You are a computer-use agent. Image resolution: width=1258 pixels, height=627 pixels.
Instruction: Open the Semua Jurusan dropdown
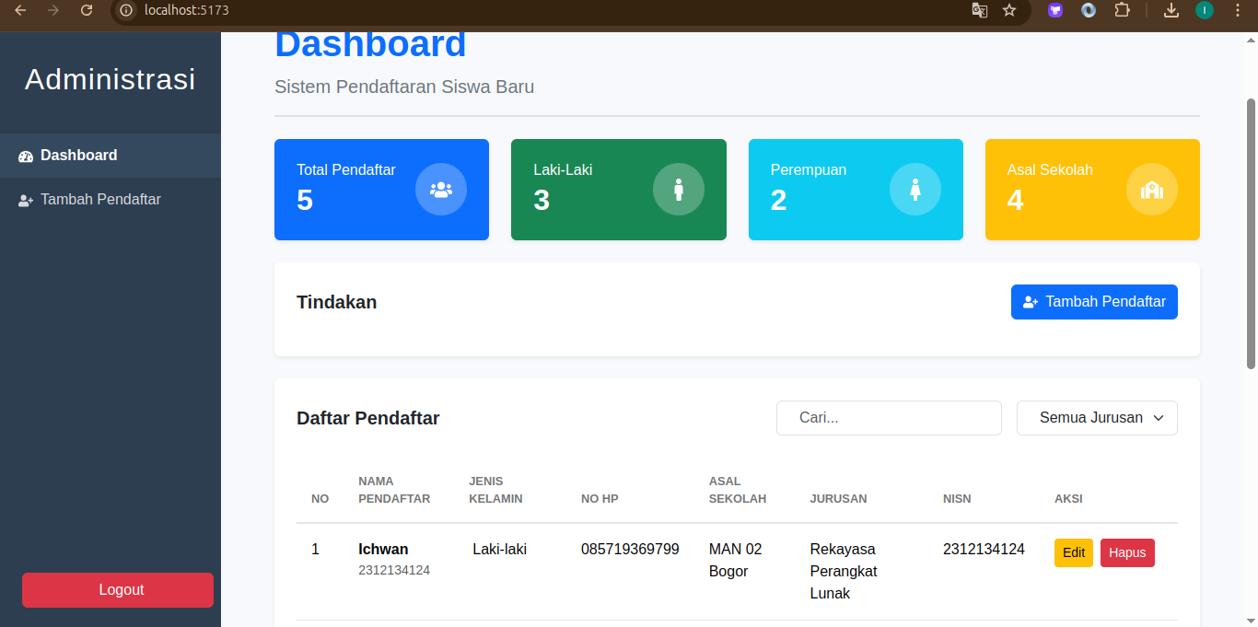[x=1097, y=418]
